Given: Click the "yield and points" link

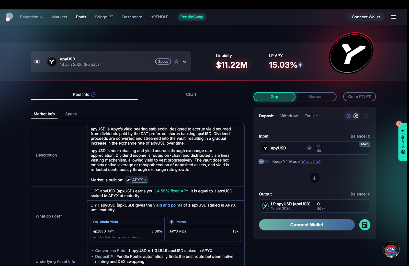Looking at the screenshot, I should (168, 205).
